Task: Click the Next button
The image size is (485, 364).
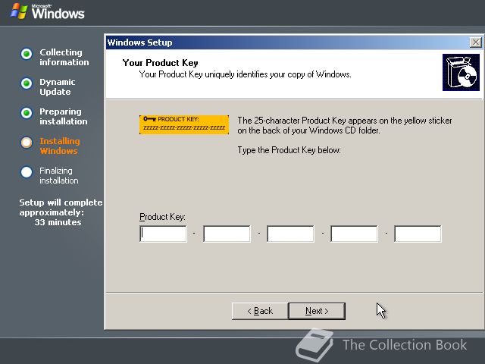Action: coord(317,311)
